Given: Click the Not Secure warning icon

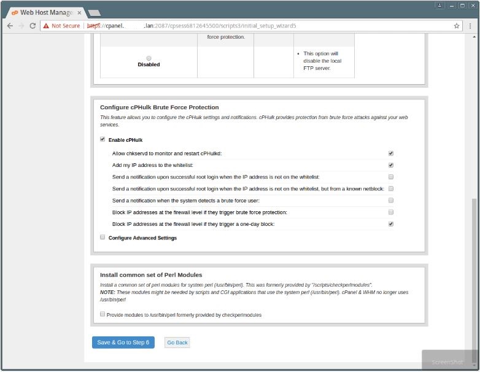Looking at the screenshot, I should 46,26.
